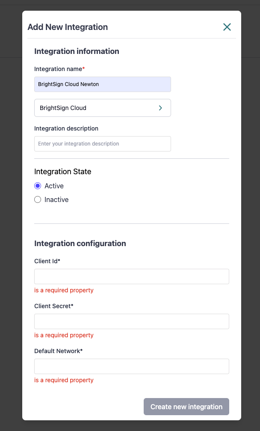
Task: Click the "Client Secret*" field label
Action: [x=54, y=306]
